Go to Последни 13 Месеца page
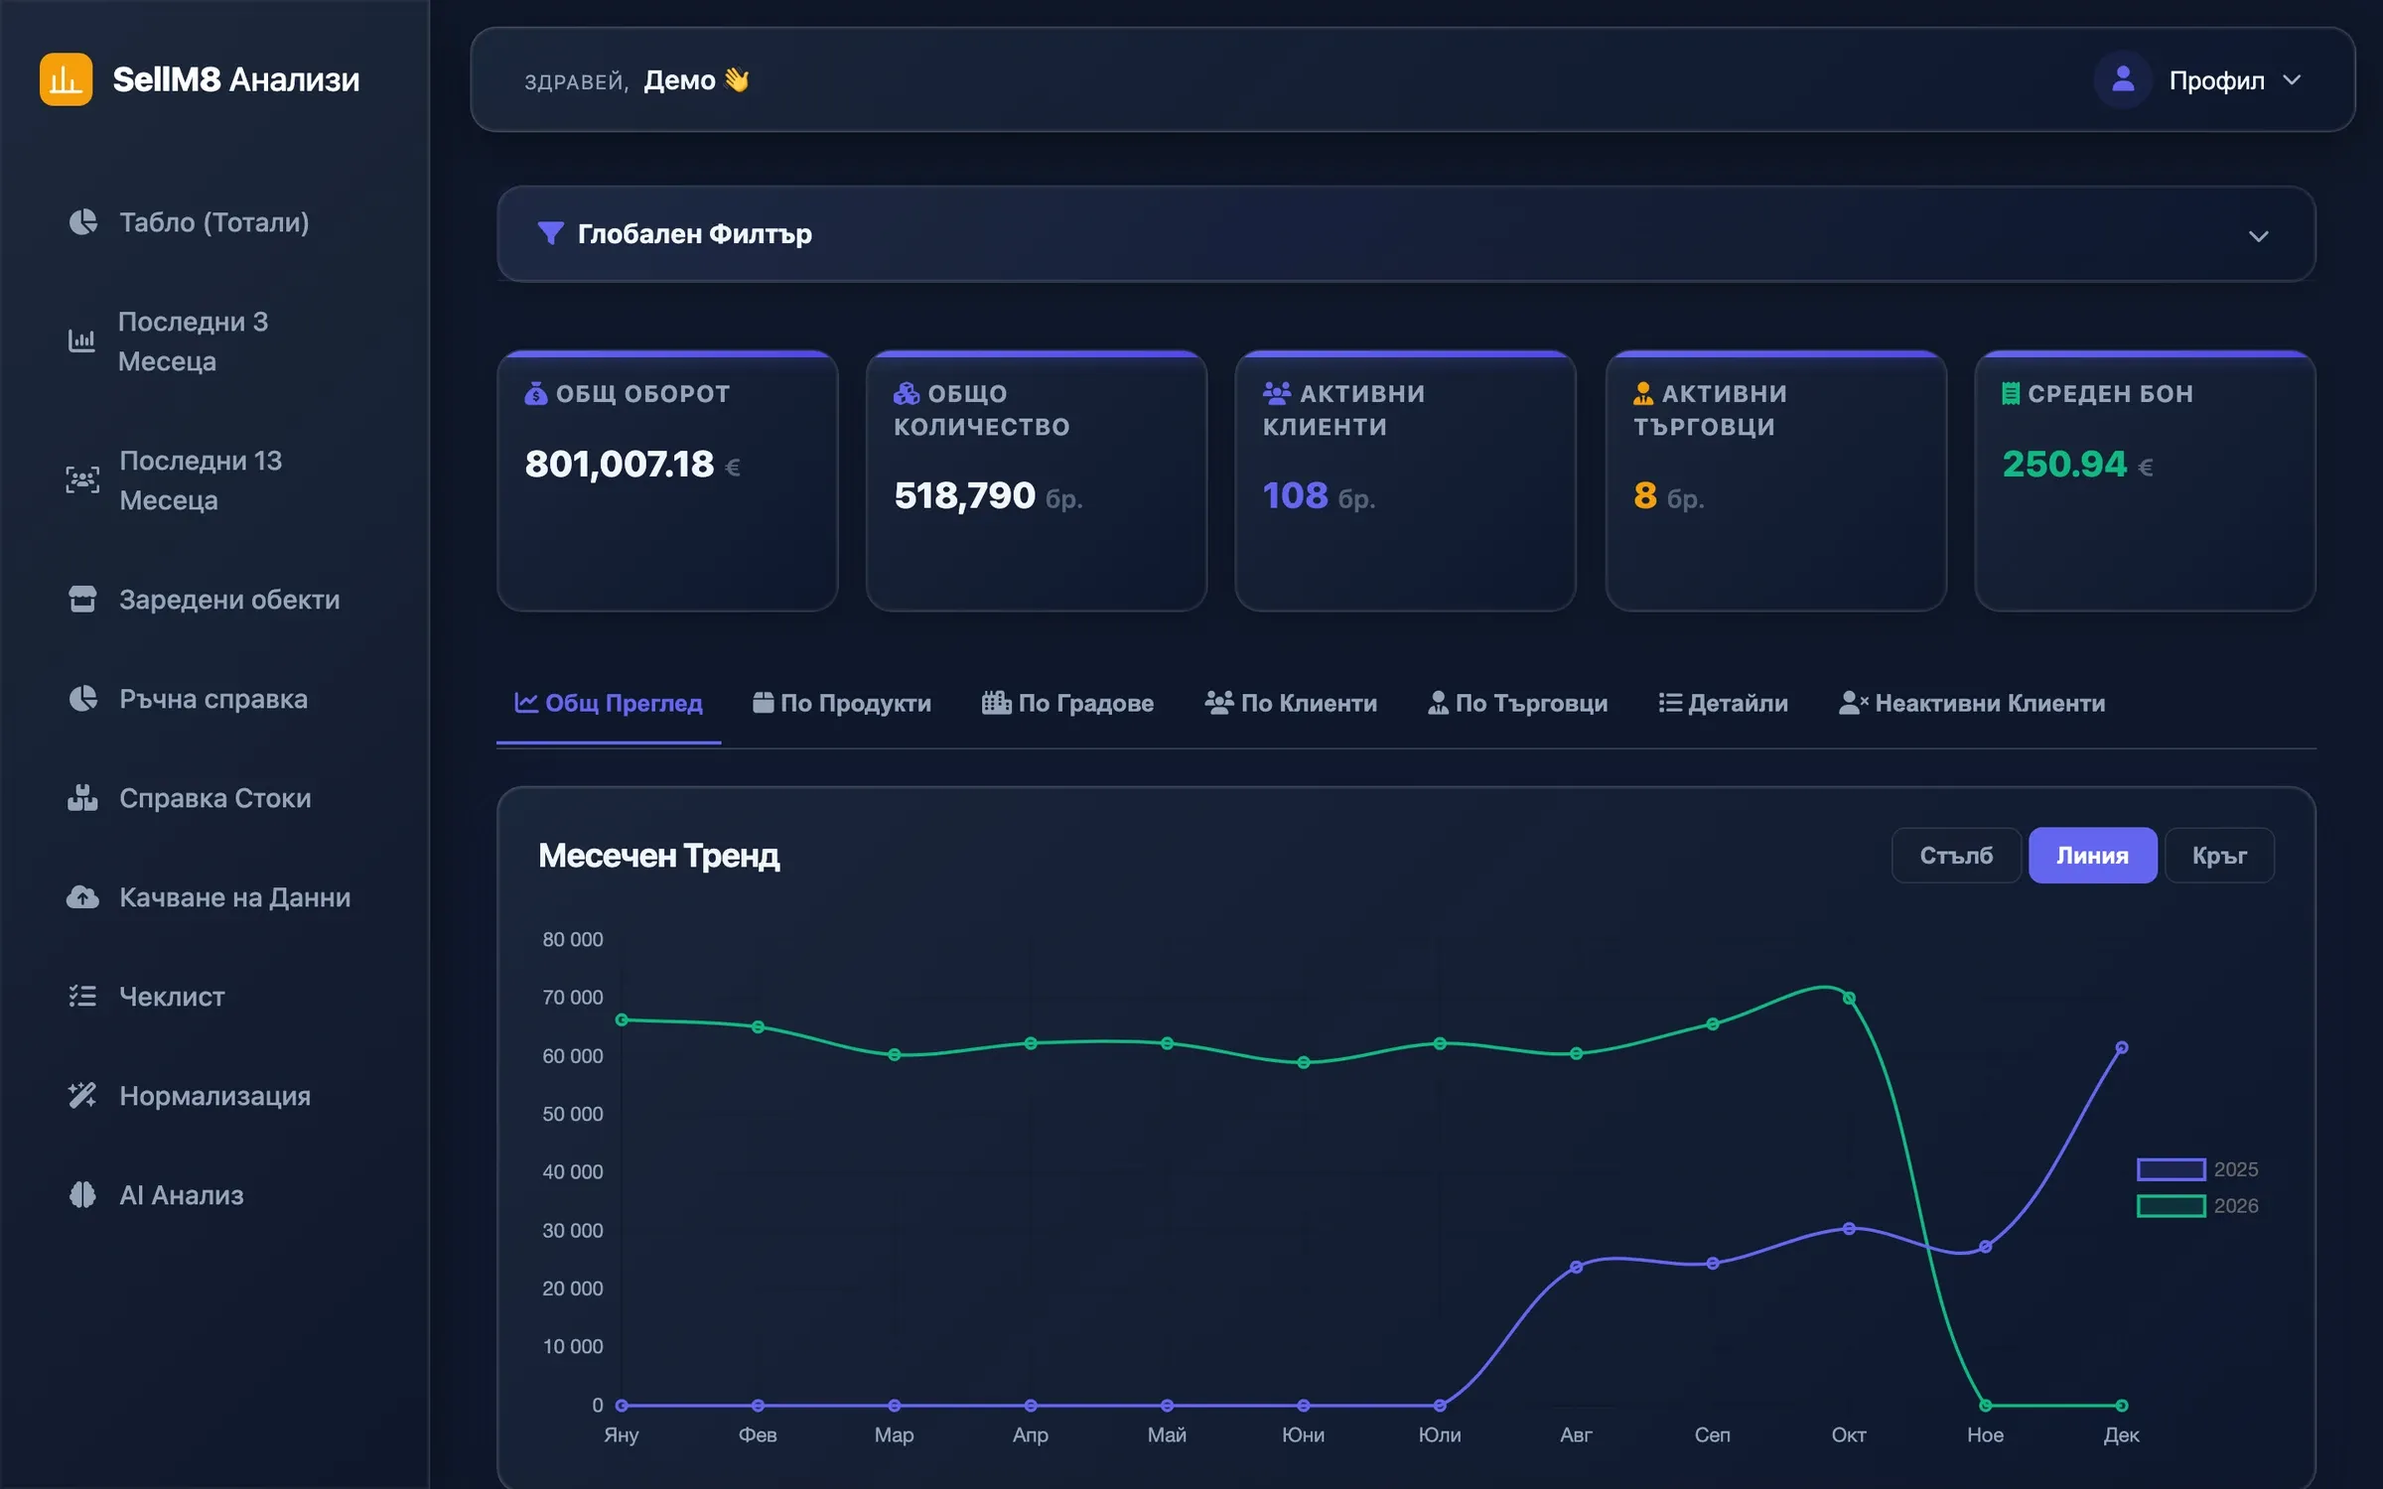The height and width of the screenshot is (1489, 2383). (214, 479)
